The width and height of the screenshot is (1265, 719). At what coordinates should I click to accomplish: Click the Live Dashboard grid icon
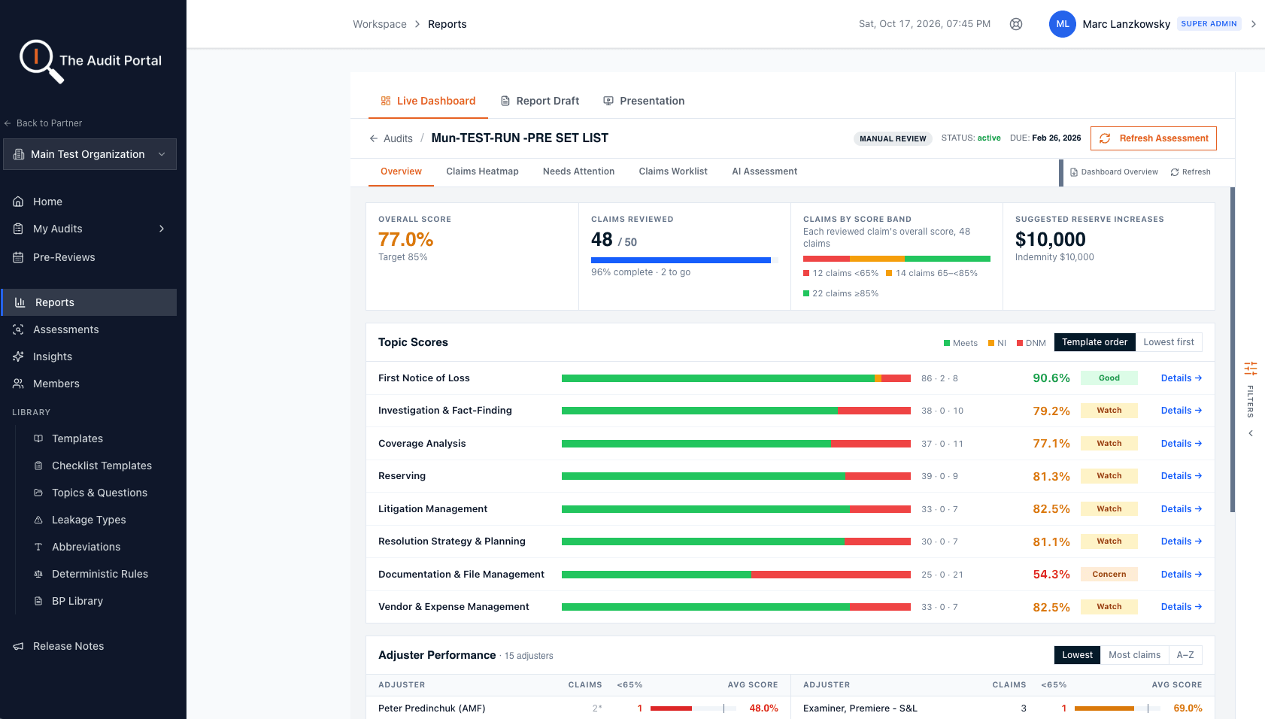[386, 101]
